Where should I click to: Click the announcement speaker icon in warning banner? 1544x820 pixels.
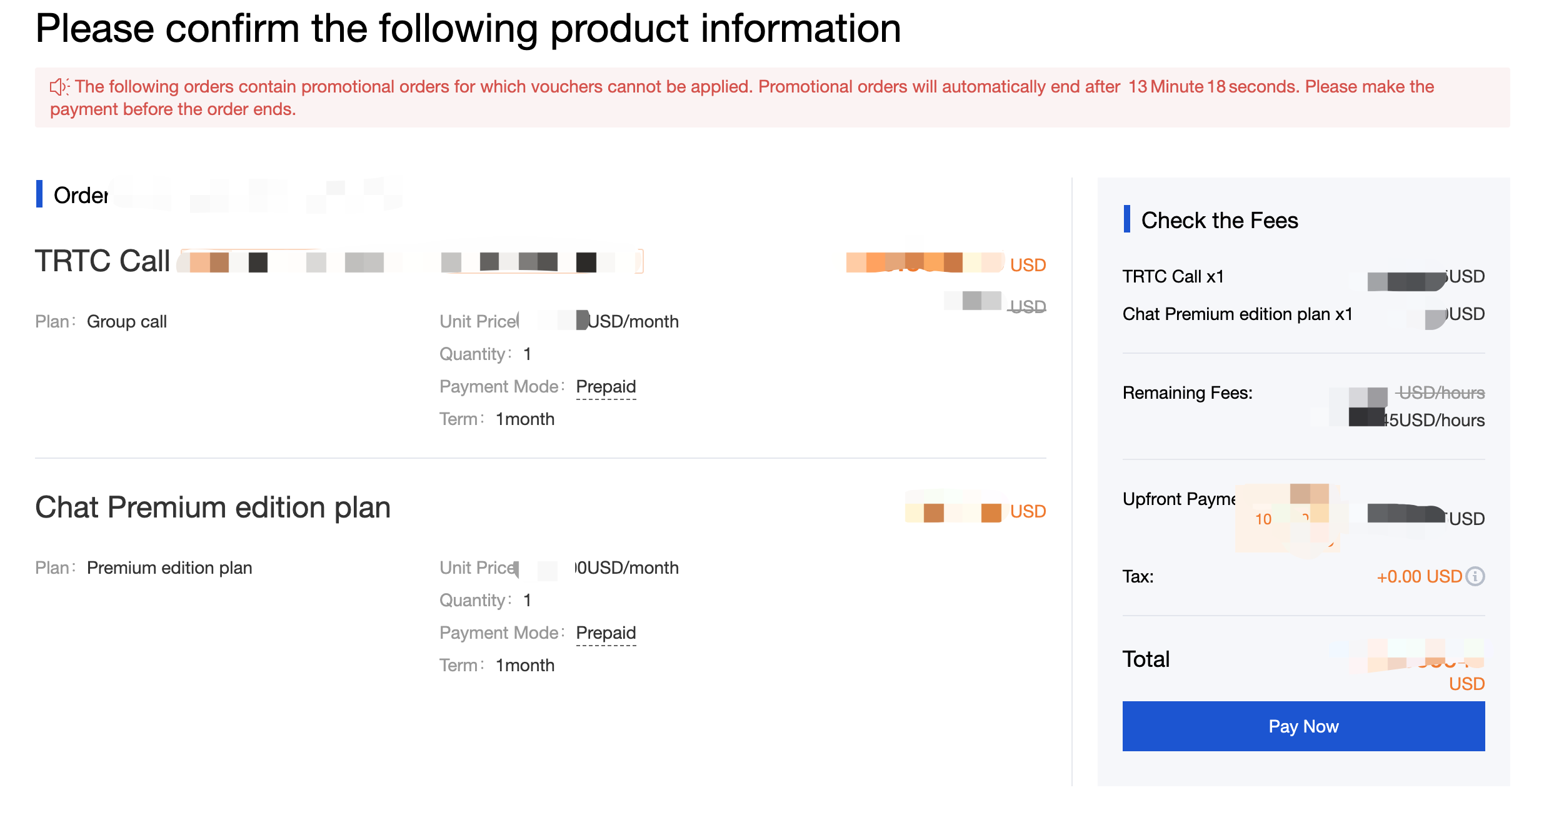pos(59,86)
